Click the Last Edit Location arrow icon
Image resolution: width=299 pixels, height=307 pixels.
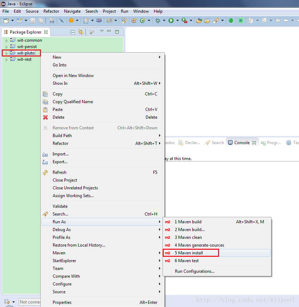(x=277, y=20)
